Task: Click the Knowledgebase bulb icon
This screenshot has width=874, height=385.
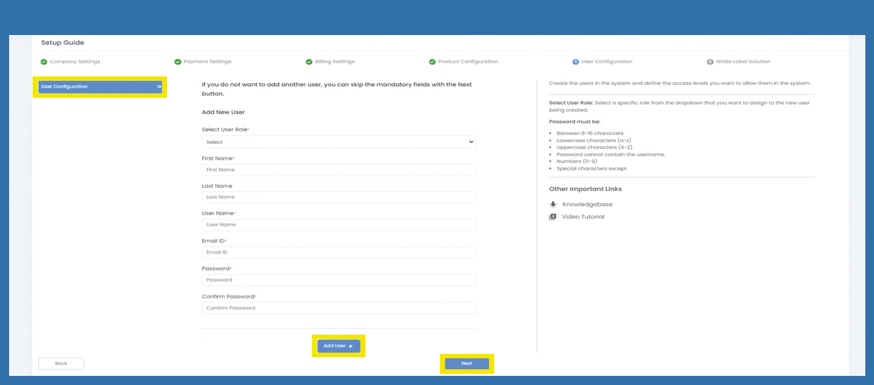Action: [553, 204]
